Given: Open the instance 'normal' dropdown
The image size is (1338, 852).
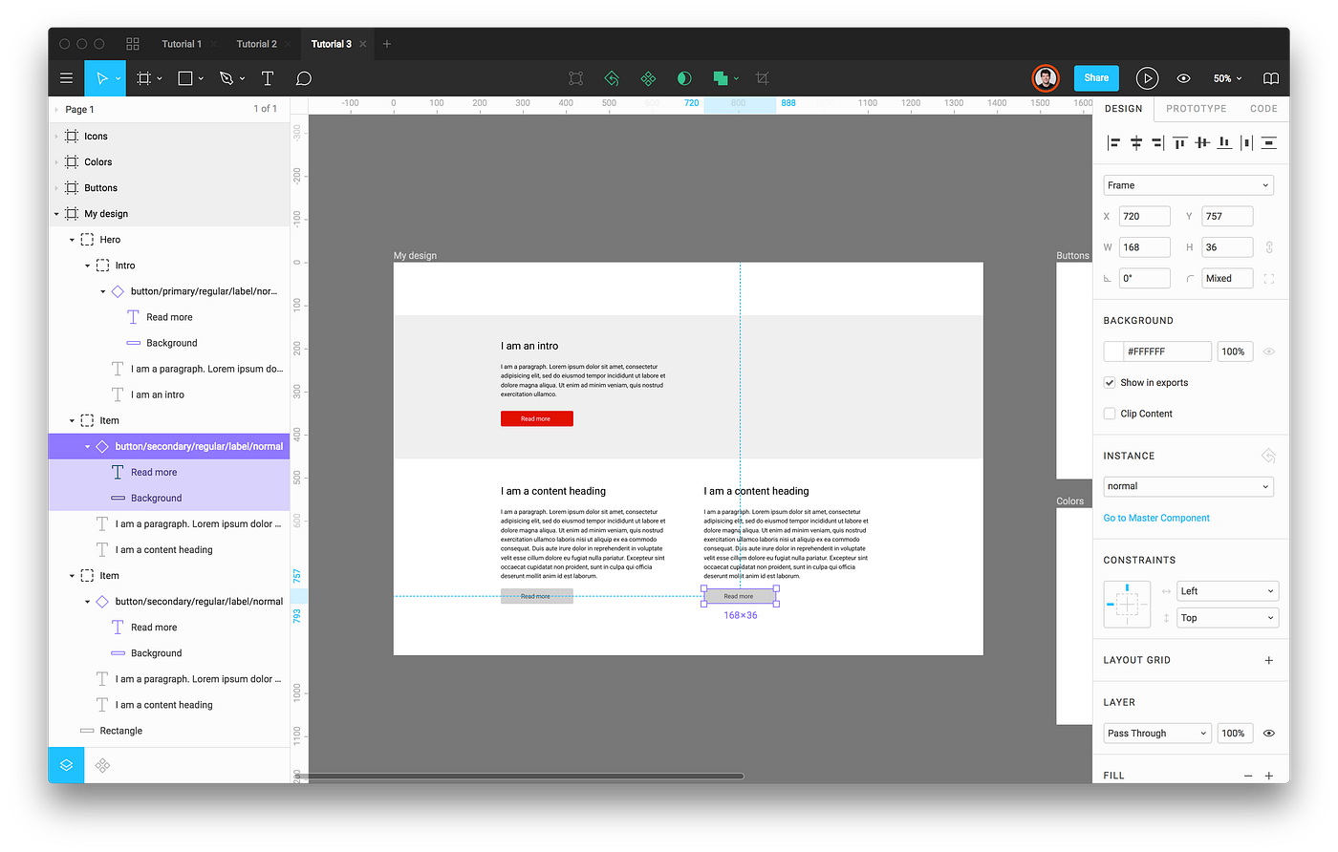Looking at the screenshot, I should [1188, 486].
